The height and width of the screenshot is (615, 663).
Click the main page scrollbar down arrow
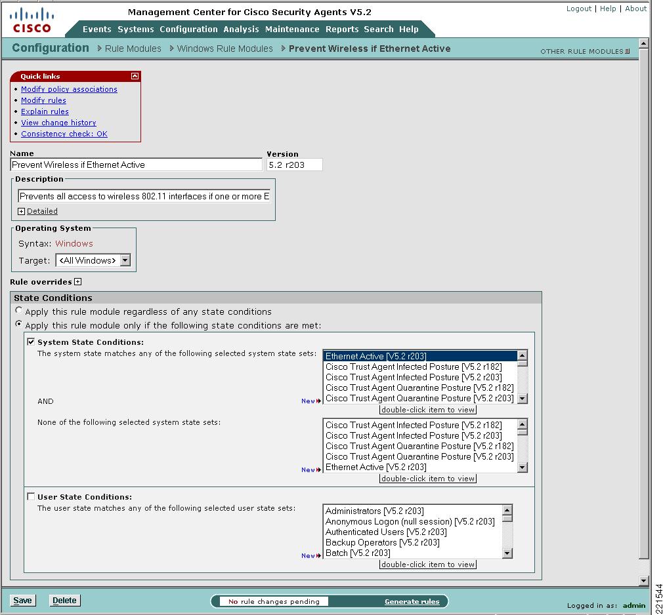click(x=643, y=581)
